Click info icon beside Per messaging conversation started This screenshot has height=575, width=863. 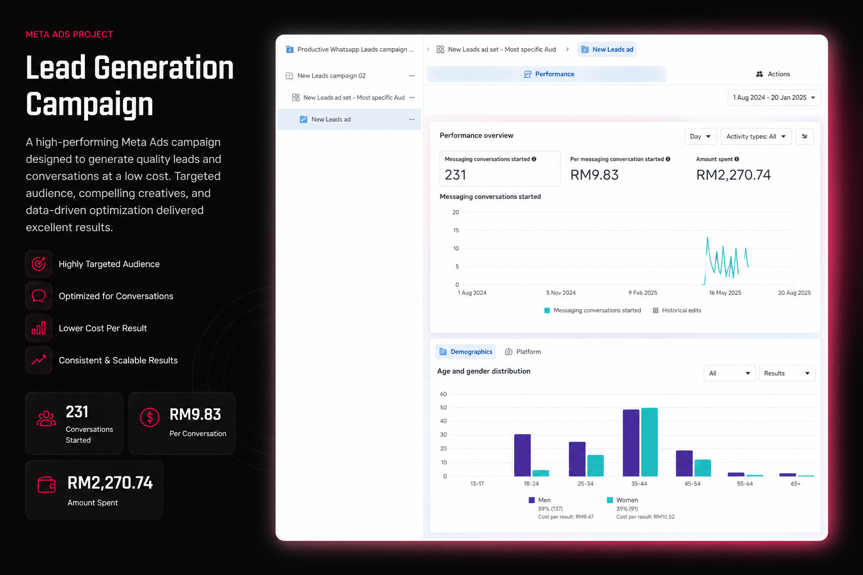tap(668, 159)
